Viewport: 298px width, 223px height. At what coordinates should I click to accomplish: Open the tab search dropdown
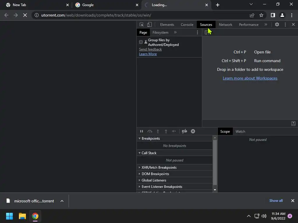click(251, 4)
